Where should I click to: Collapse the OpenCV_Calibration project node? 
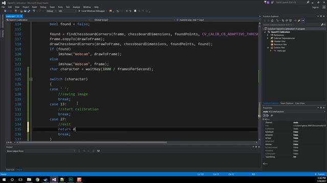265,32
